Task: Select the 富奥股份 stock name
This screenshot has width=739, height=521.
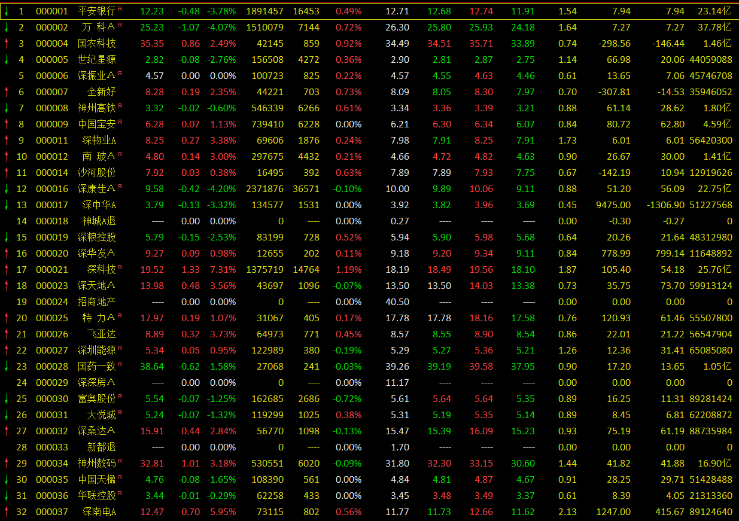Action: (x=97, y=398)
